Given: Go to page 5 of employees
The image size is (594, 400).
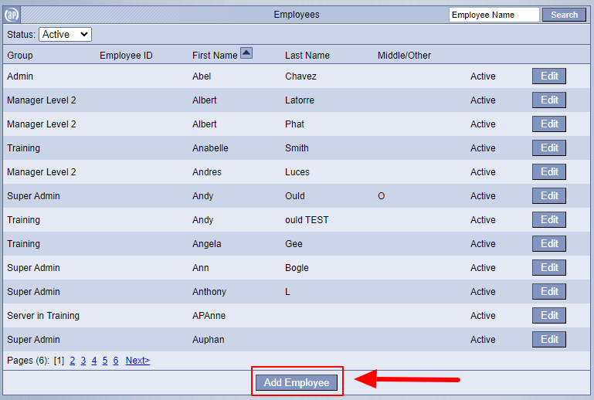Looking at the screenshot, I should pos(105,360).
